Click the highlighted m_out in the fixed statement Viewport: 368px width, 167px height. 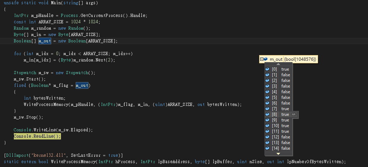coord(82,85)
